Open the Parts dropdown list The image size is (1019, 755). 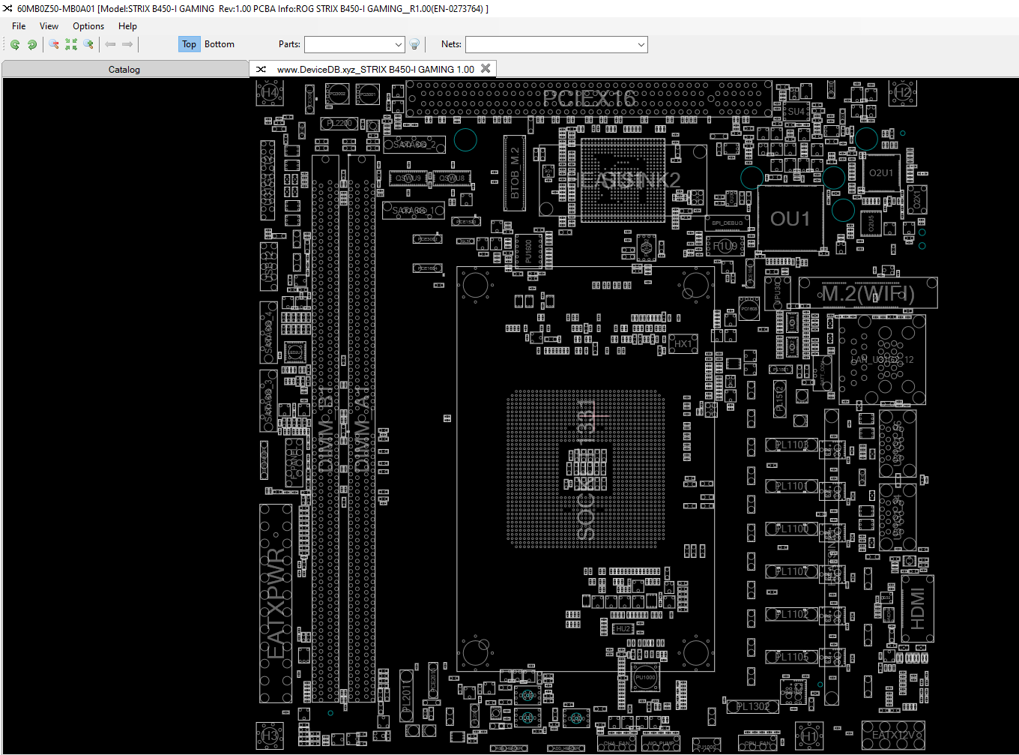click(399, 44)
